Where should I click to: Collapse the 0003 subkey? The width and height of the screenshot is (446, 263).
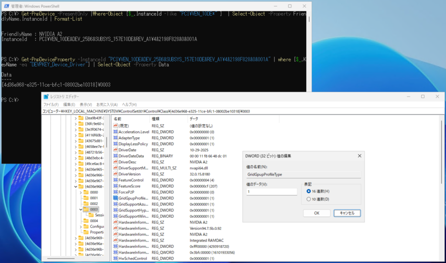pos(81,209)
